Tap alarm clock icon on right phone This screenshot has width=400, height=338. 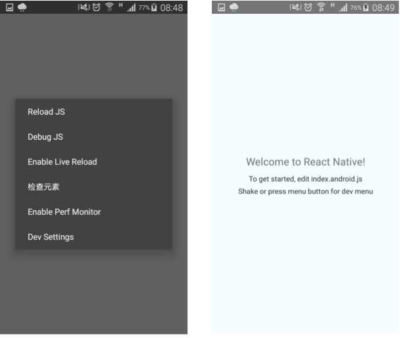[308, 7]
